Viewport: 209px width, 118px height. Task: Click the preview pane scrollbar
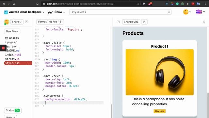point(208,105)
